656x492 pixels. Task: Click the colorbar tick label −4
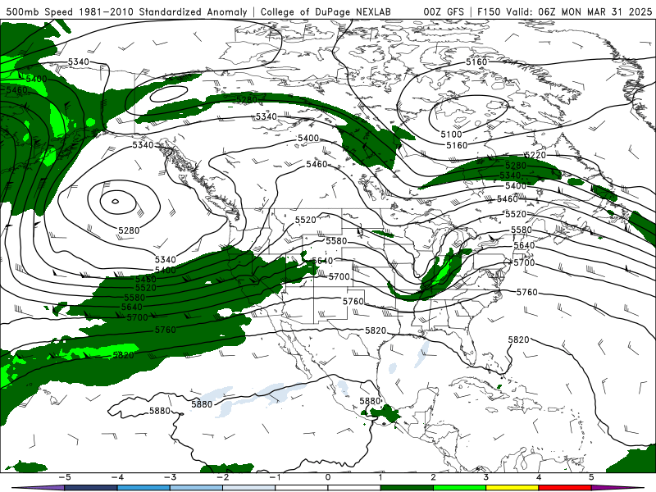[x=117, y=477]
